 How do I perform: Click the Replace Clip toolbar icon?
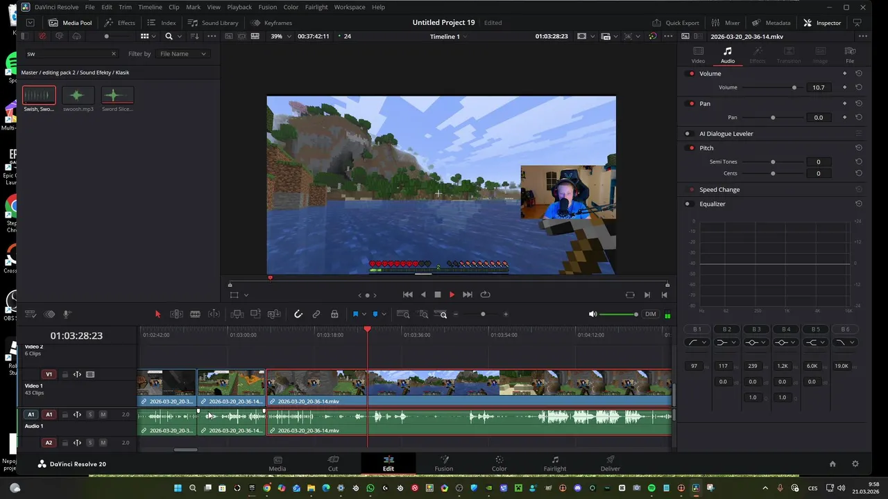274,314
